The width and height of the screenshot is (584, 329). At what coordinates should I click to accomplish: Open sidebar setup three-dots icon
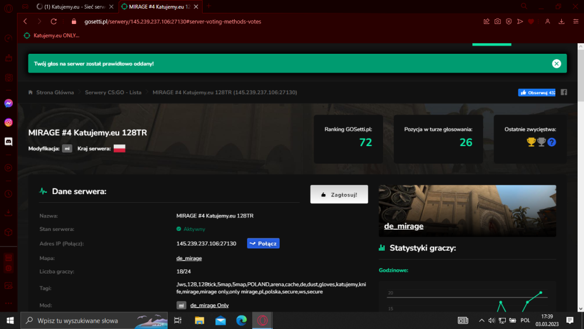[8, 303]
